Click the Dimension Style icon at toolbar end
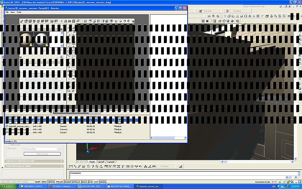302x189 pixels. pyautogui.click(x=180, y=166)
